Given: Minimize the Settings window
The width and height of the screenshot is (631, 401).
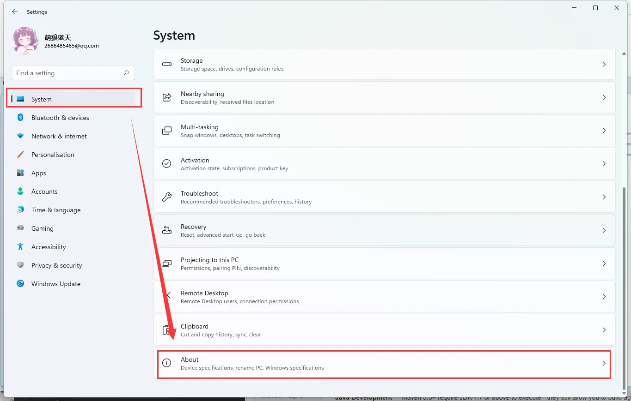Looking at the screenshot, I should point(574,8).
